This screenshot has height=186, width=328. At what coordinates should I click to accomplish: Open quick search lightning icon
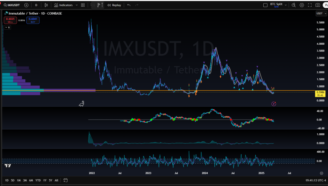[294, 5]
